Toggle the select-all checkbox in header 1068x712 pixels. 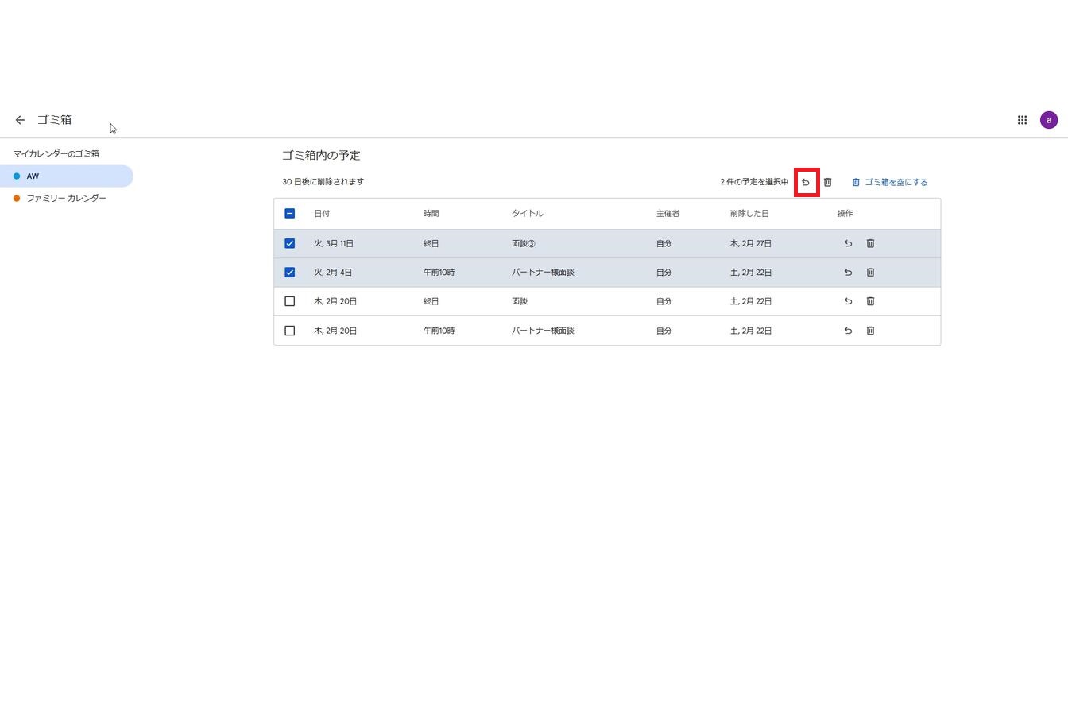289,214
